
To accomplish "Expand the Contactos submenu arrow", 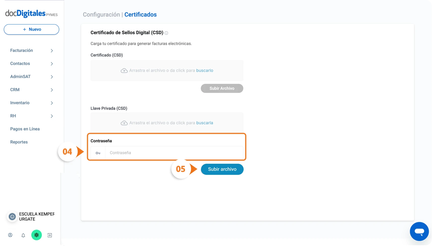I will pyautogui.click(x=52, y=64).
